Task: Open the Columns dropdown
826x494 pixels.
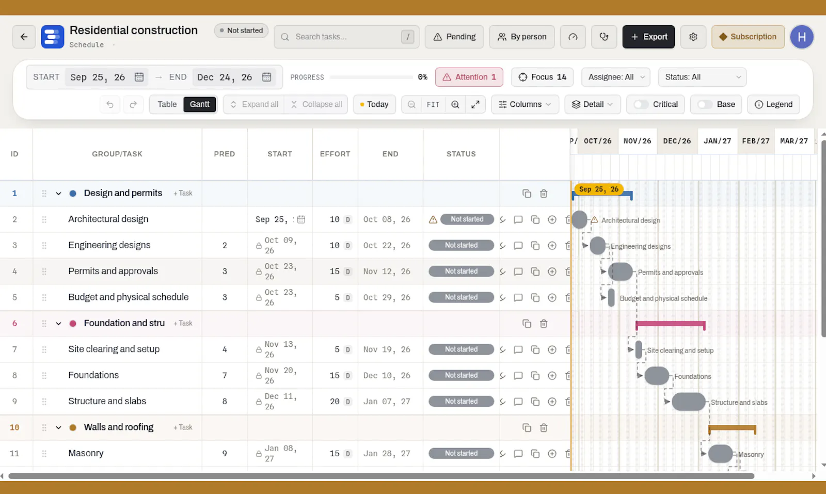Action: pyautogui.click(x=525, y=104)
